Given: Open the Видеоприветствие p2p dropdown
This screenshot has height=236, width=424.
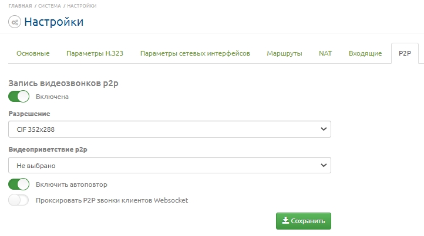Looking at the screenshot, I should (170, 165).
